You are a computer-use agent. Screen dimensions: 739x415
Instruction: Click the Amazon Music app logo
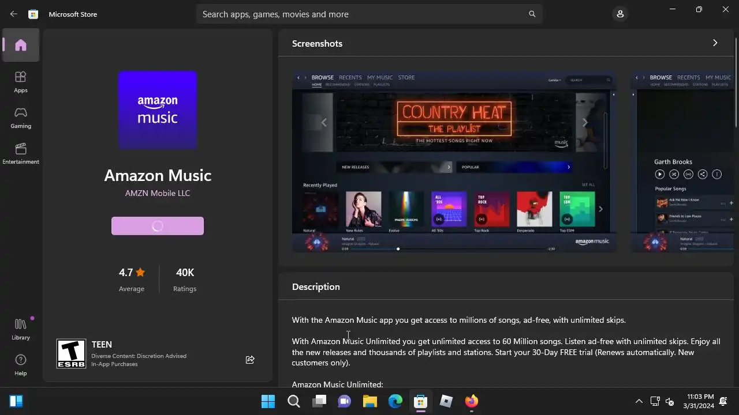(x=158, y=110)
